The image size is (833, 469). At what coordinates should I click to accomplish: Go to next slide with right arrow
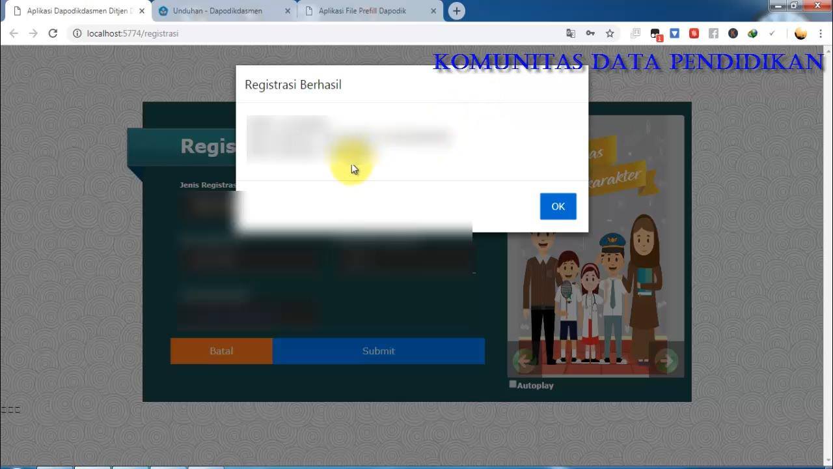666,360
